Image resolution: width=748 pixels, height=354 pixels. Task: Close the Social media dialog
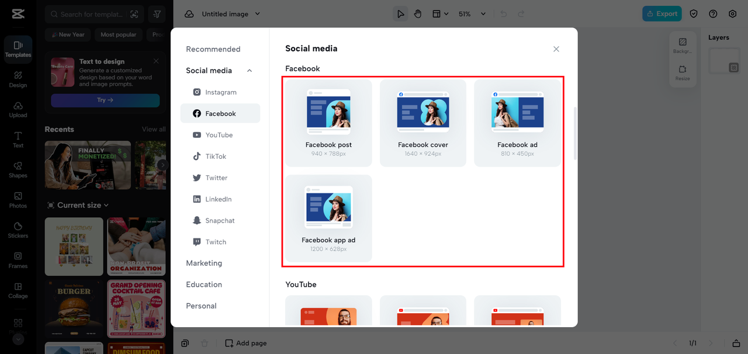556,49
